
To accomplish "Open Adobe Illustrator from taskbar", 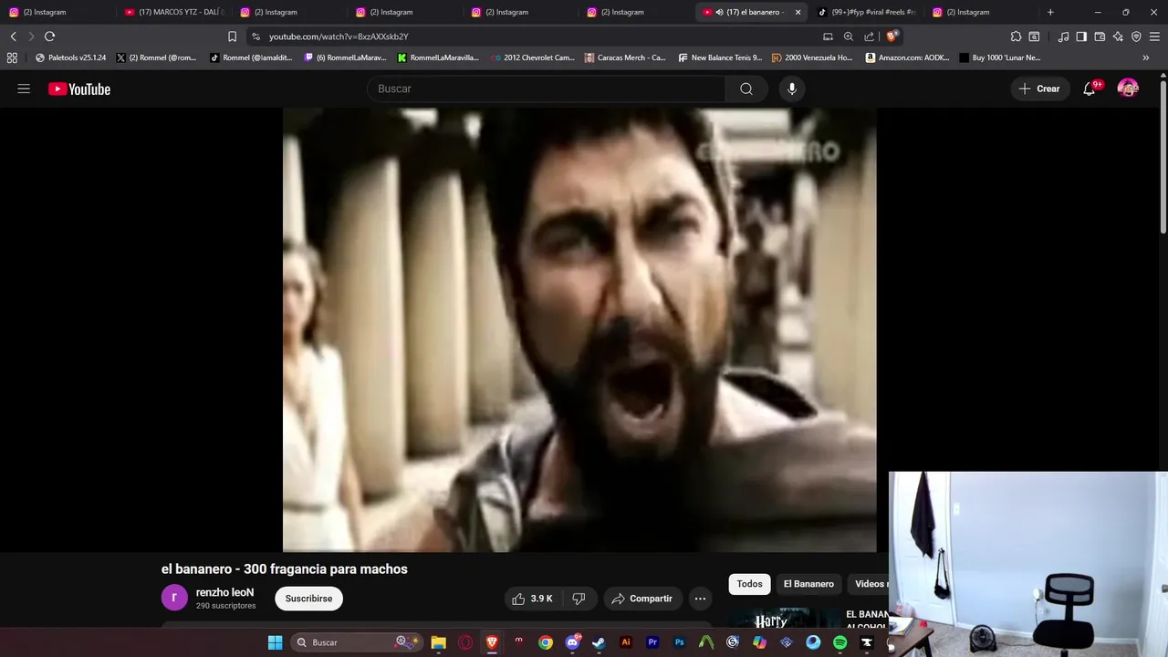I will pyautogui.click(x=626, y=642).
